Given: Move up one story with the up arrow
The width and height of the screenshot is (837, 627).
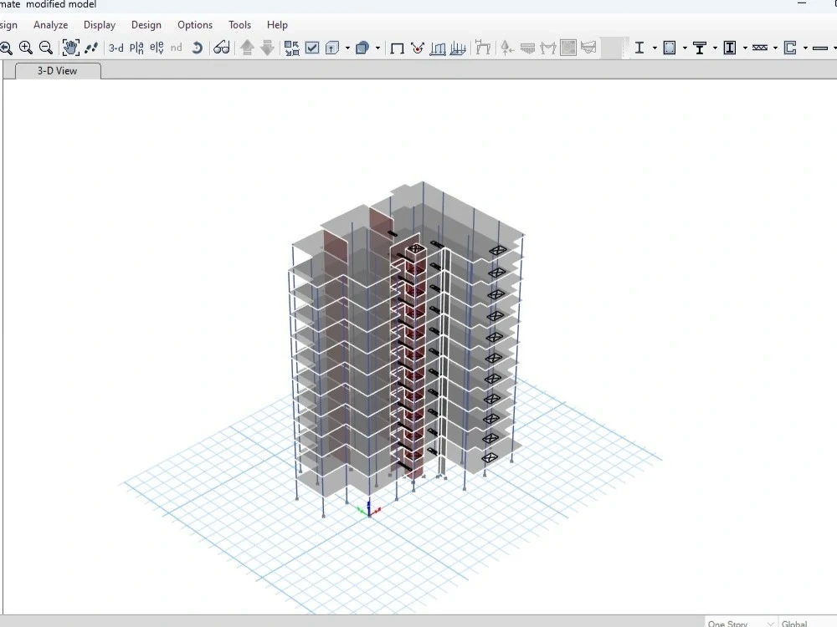Looking at the screenshot, I should (x=247, y=48).
